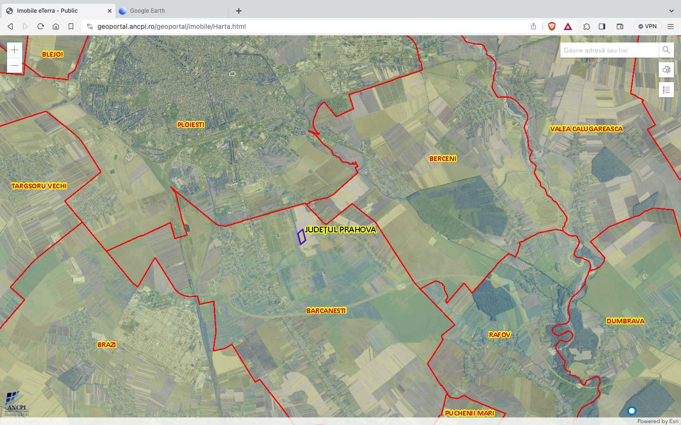
Task: Open Brave Rewards from the toolbar
Action: [x=567, y=26]
